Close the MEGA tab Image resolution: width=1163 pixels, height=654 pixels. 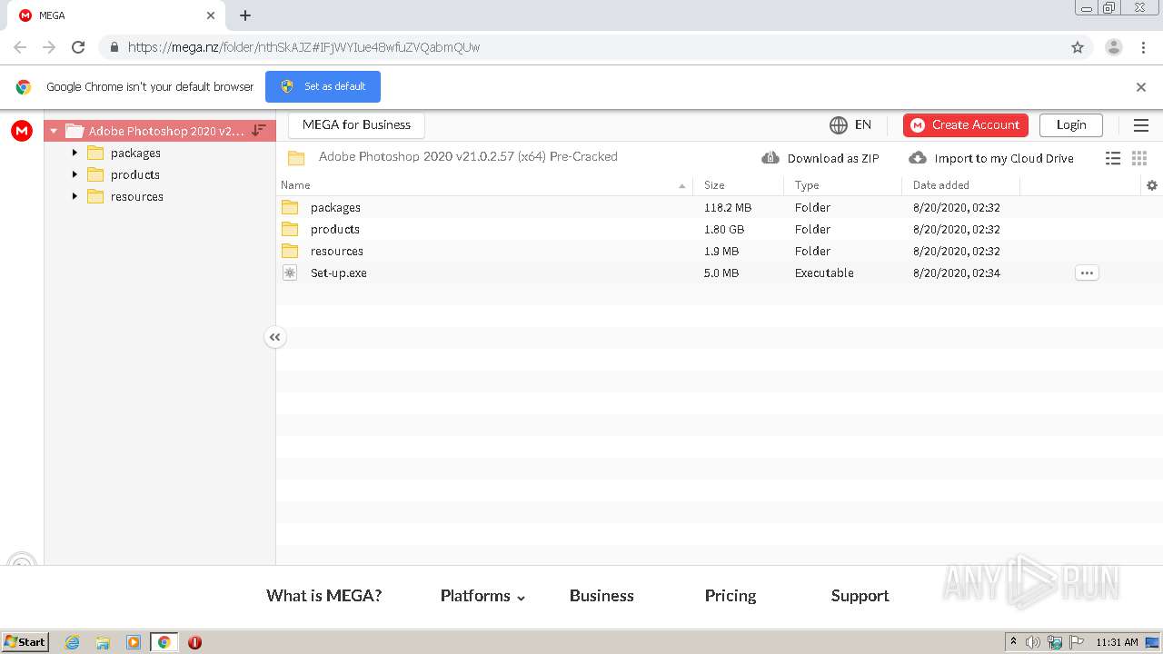211,15
